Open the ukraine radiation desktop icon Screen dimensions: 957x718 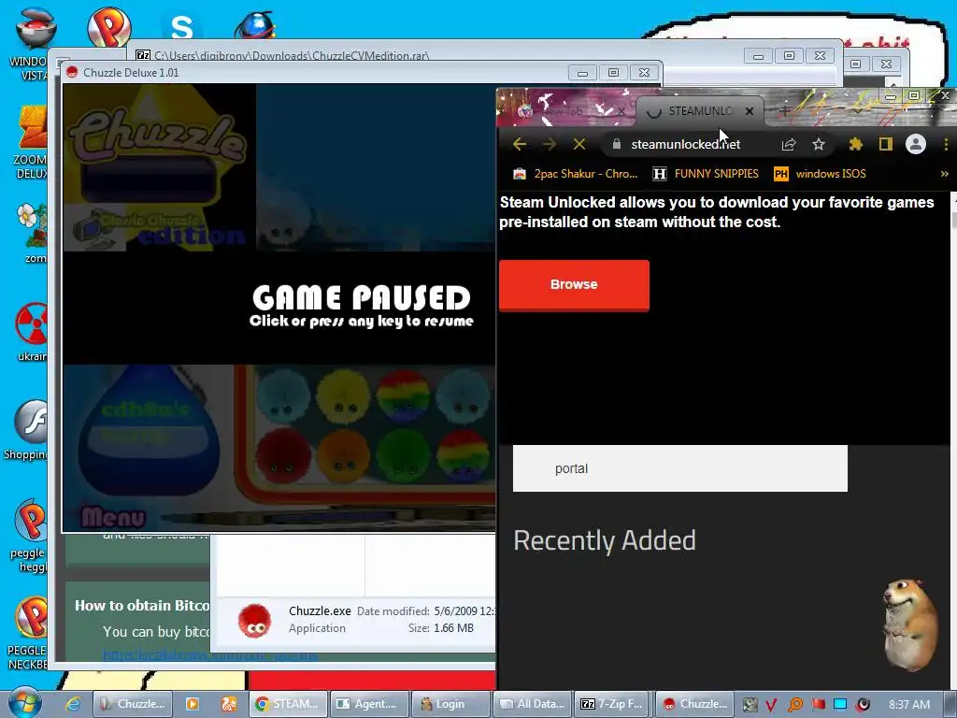(x=32, y=332)
